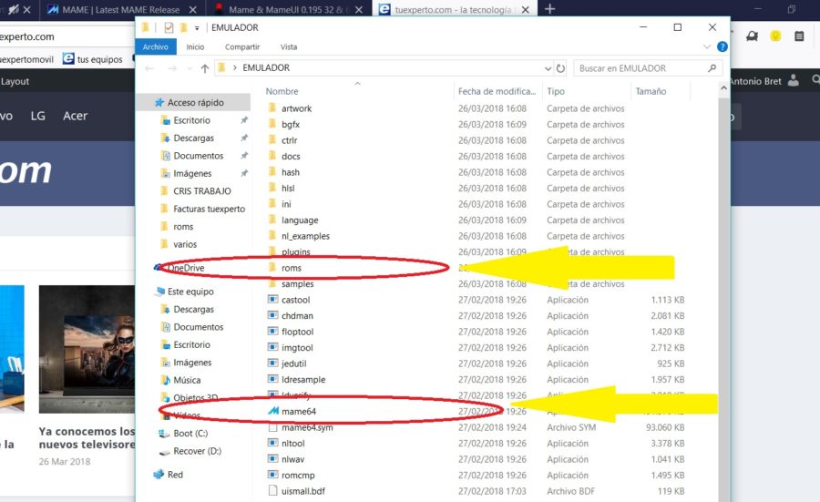820x502 pixels.
Task: Open the docs folder
Action: [291, 157]
